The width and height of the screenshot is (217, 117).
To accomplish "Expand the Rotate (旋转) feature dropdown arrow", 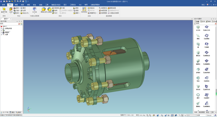I will tap(20, 8).
